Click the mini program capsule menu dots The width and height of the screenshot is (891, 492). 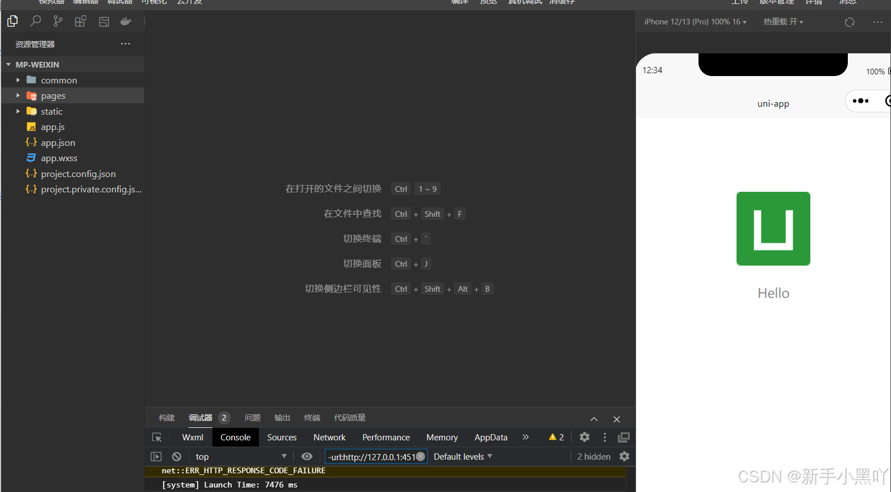point(860,101)
